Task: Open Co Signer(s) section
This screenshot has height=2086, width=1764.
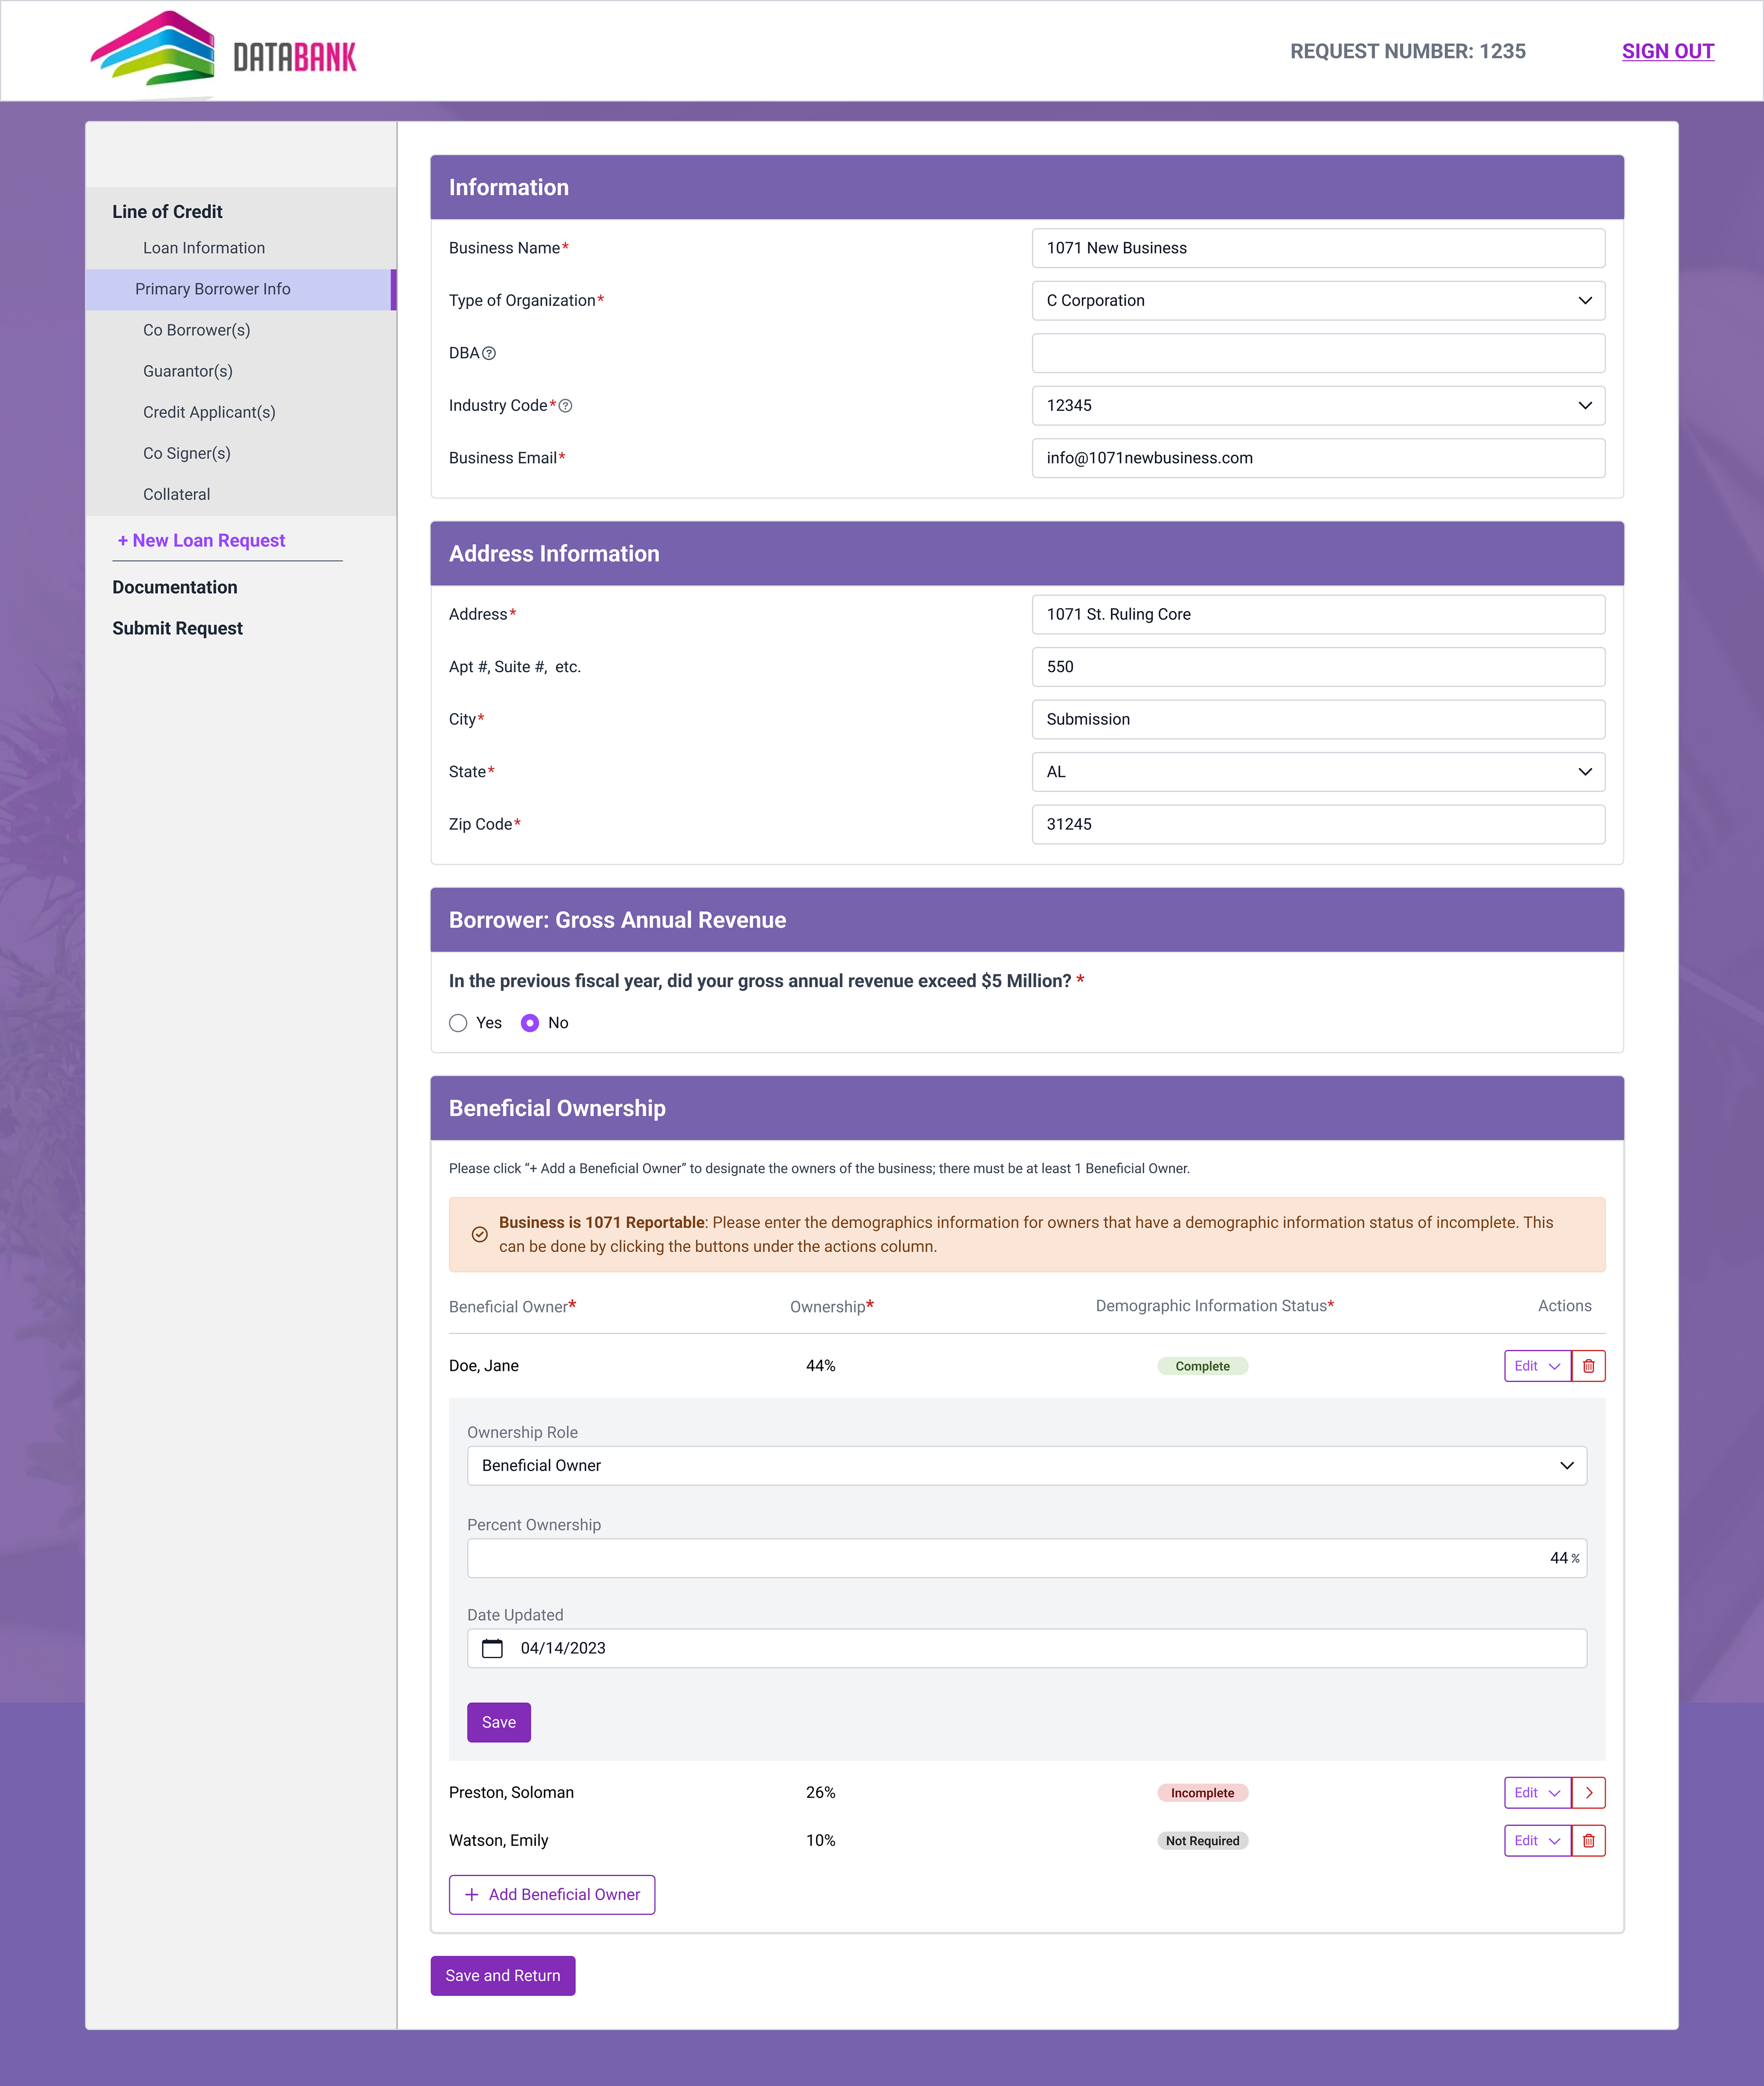Action: (x=187, y=453)
